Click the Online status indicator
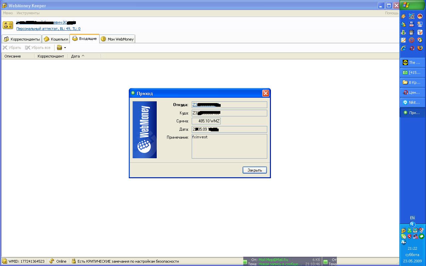Viewport: 426px width, 266px height. click(58, 261)
